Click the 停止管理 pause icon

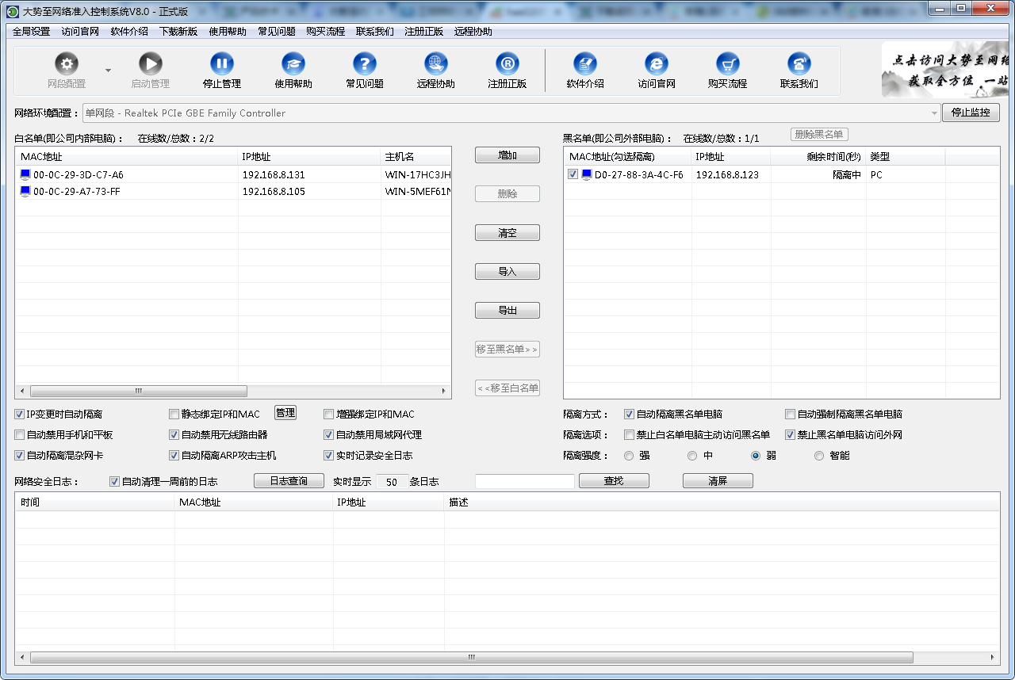222,65
